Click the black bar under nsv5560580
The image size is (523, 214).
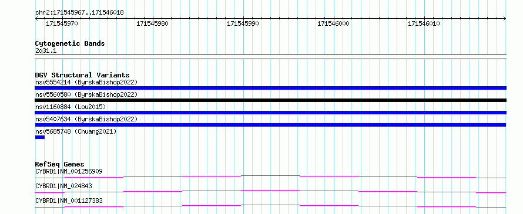coord(270,100)
